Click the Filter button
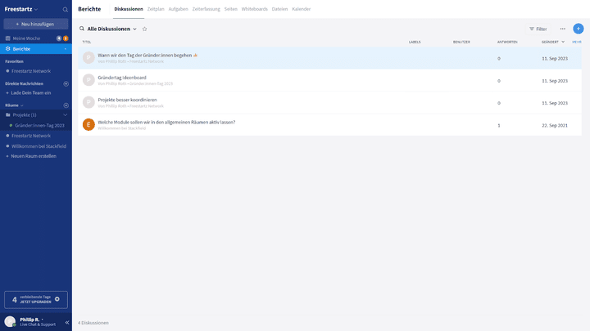The width and height of the screenshot is (590, 331). (538, 29)
